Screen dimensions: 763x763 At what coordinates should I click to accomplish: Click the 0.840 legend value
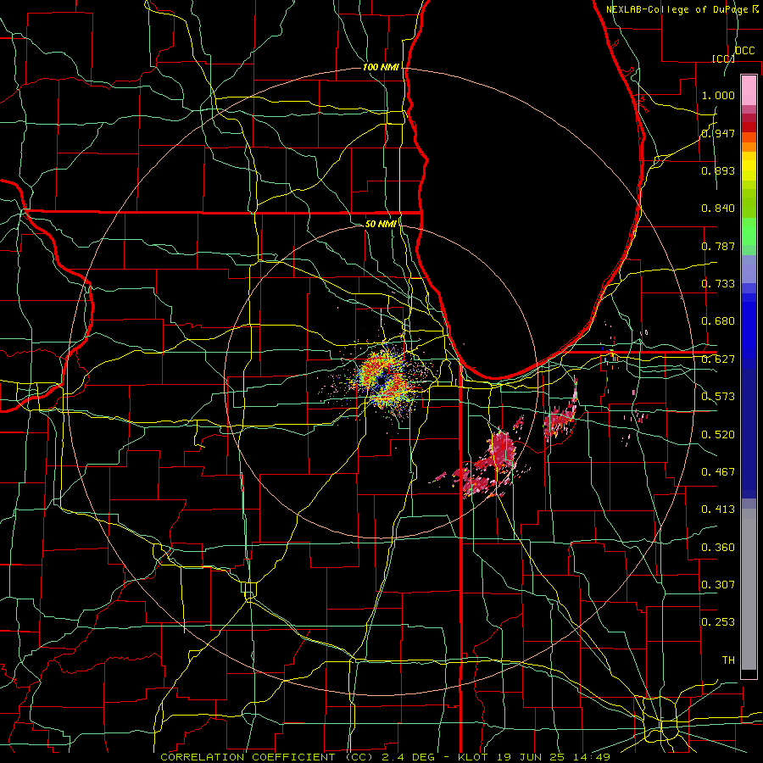tap(718, 209)
